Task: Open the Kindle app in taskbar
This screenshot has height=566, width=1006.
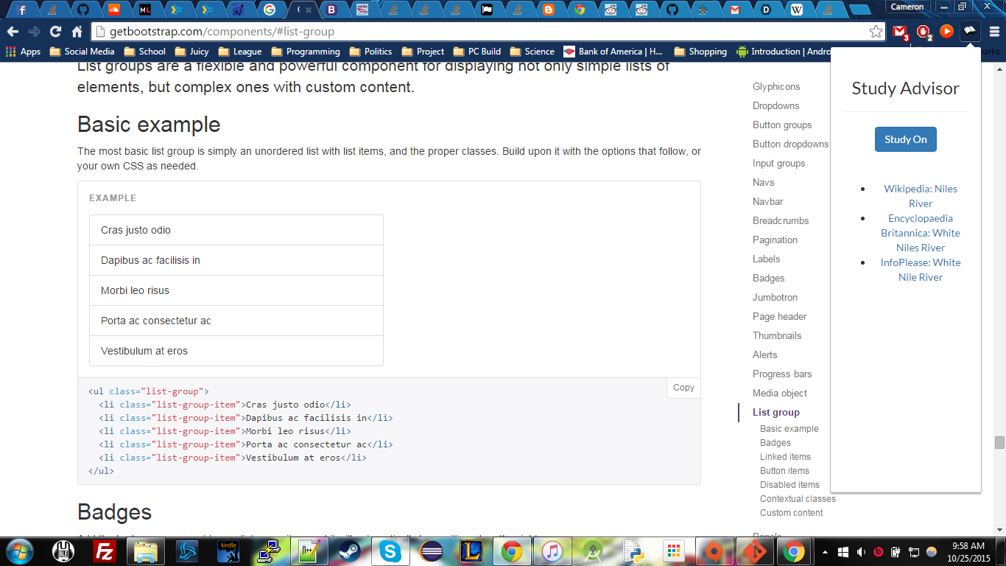Action: (228, 551)
